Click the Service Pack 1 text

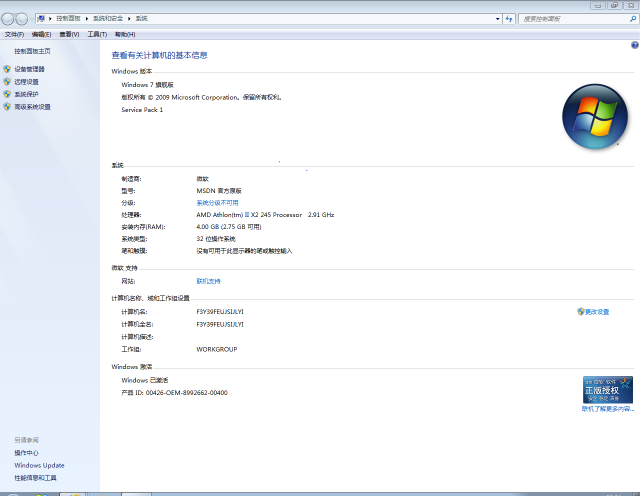point(142,110)
